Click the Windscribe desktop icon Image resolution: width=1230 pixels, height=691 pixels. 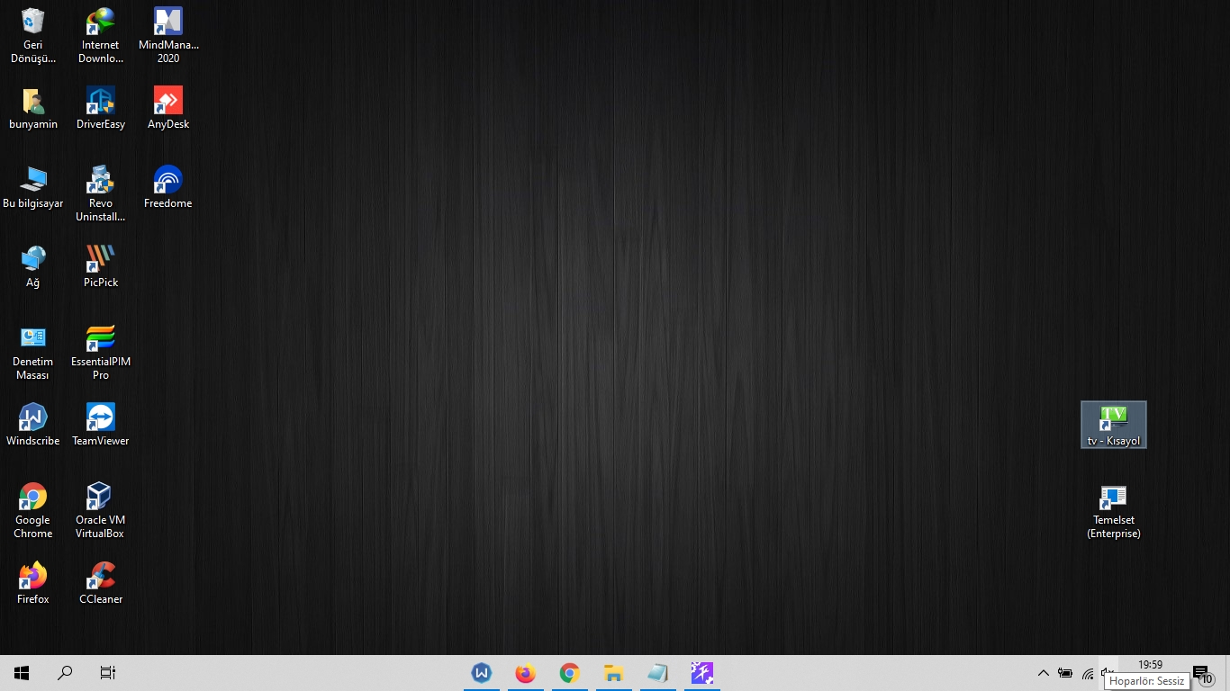pyautogui.click(x=33, y=426)
